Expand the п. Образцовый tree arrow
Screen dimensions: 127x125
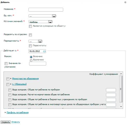[x=11, y=84]
